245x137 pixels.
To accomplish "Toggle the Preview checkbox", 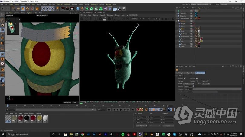I will pos(197,79).
